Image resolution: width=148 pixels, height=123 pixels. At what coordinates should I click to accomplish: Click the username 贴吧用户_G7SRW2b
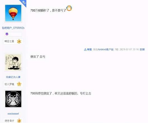[13, 28]
